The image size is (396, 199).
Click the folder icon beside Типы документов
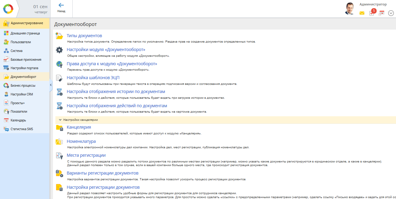pyautogui.click(x=59, y=36)
